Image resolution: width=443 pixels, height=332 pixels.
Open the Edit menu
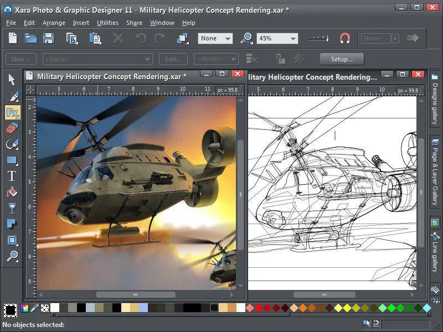tap(29, 23)
